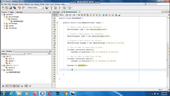
Task: Run the project with green play icon
Action: pos(59,8)
